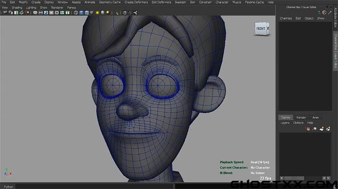
Task: Open the Skeleton menu
Action: tap(180, 2)
